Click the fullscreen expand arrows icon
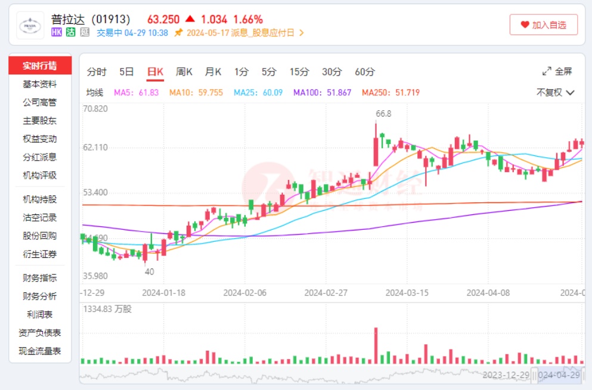Screen dimensions: 592x390 tap(546, 71)
